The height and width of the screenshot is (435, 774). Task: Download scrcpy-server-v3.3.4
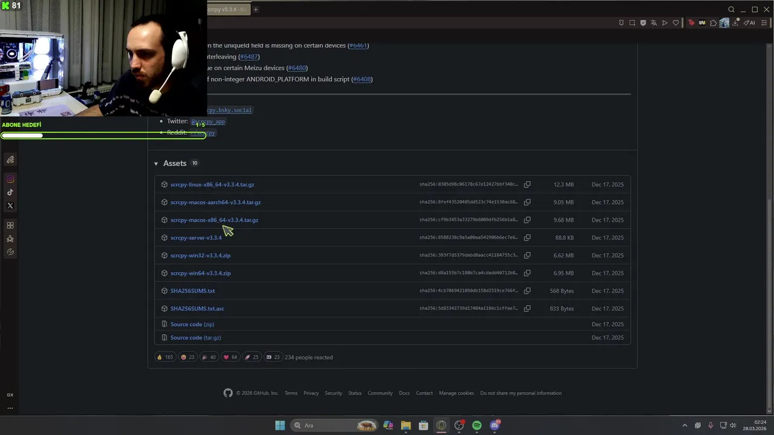tap(196, 237)
